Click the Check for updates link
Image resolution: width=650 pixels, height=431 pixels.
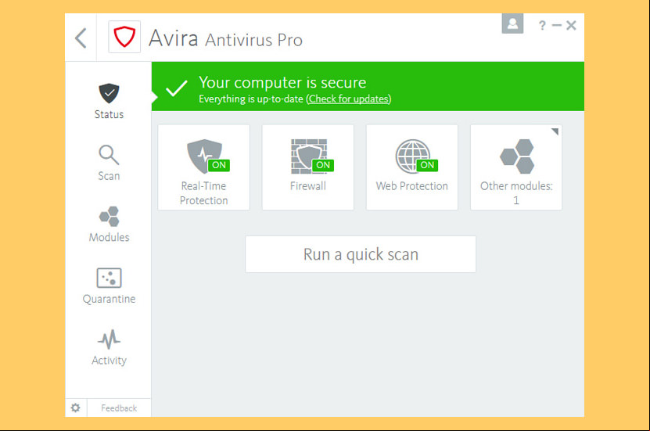[349, 99]
